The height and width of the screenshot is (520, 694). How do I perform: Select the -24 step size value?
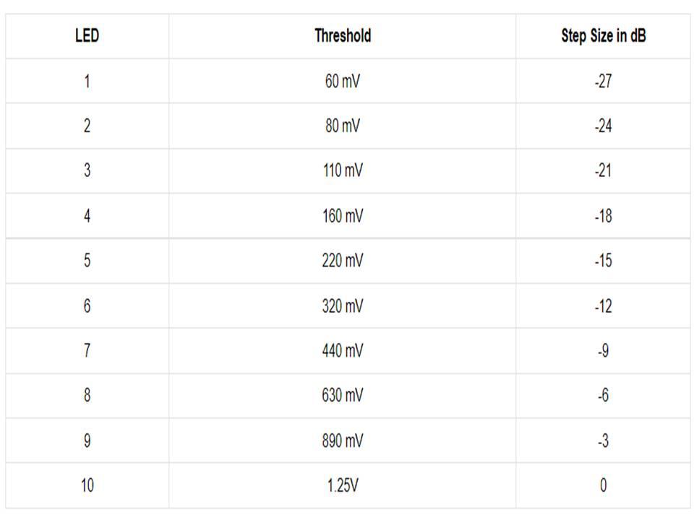[x=603, y=126]
